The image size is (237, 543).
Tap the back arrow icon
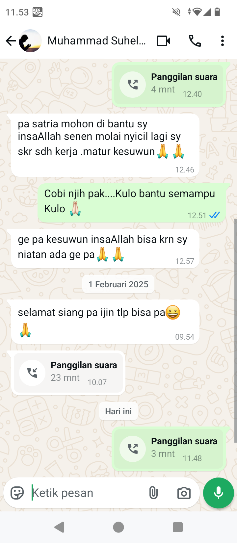[x=11, y=41]
